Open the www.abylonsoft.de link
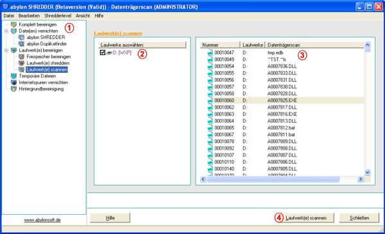This screenshot has height=234, width=385. pyautogui.click(x=42, y=220)
